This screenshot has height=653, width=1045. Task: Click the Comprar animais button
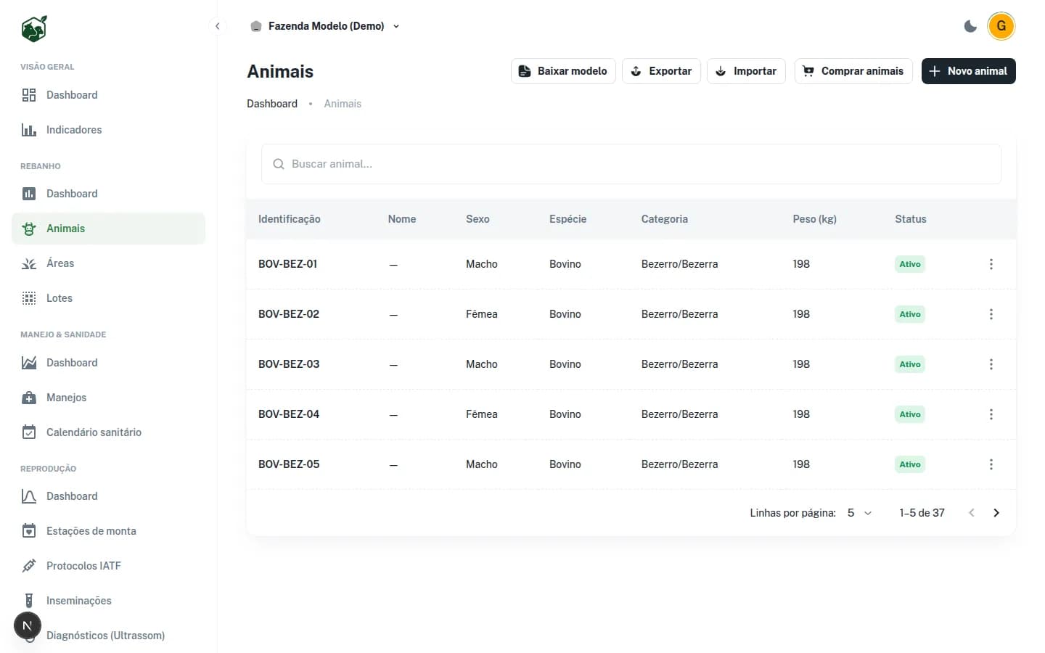[853, 71]
